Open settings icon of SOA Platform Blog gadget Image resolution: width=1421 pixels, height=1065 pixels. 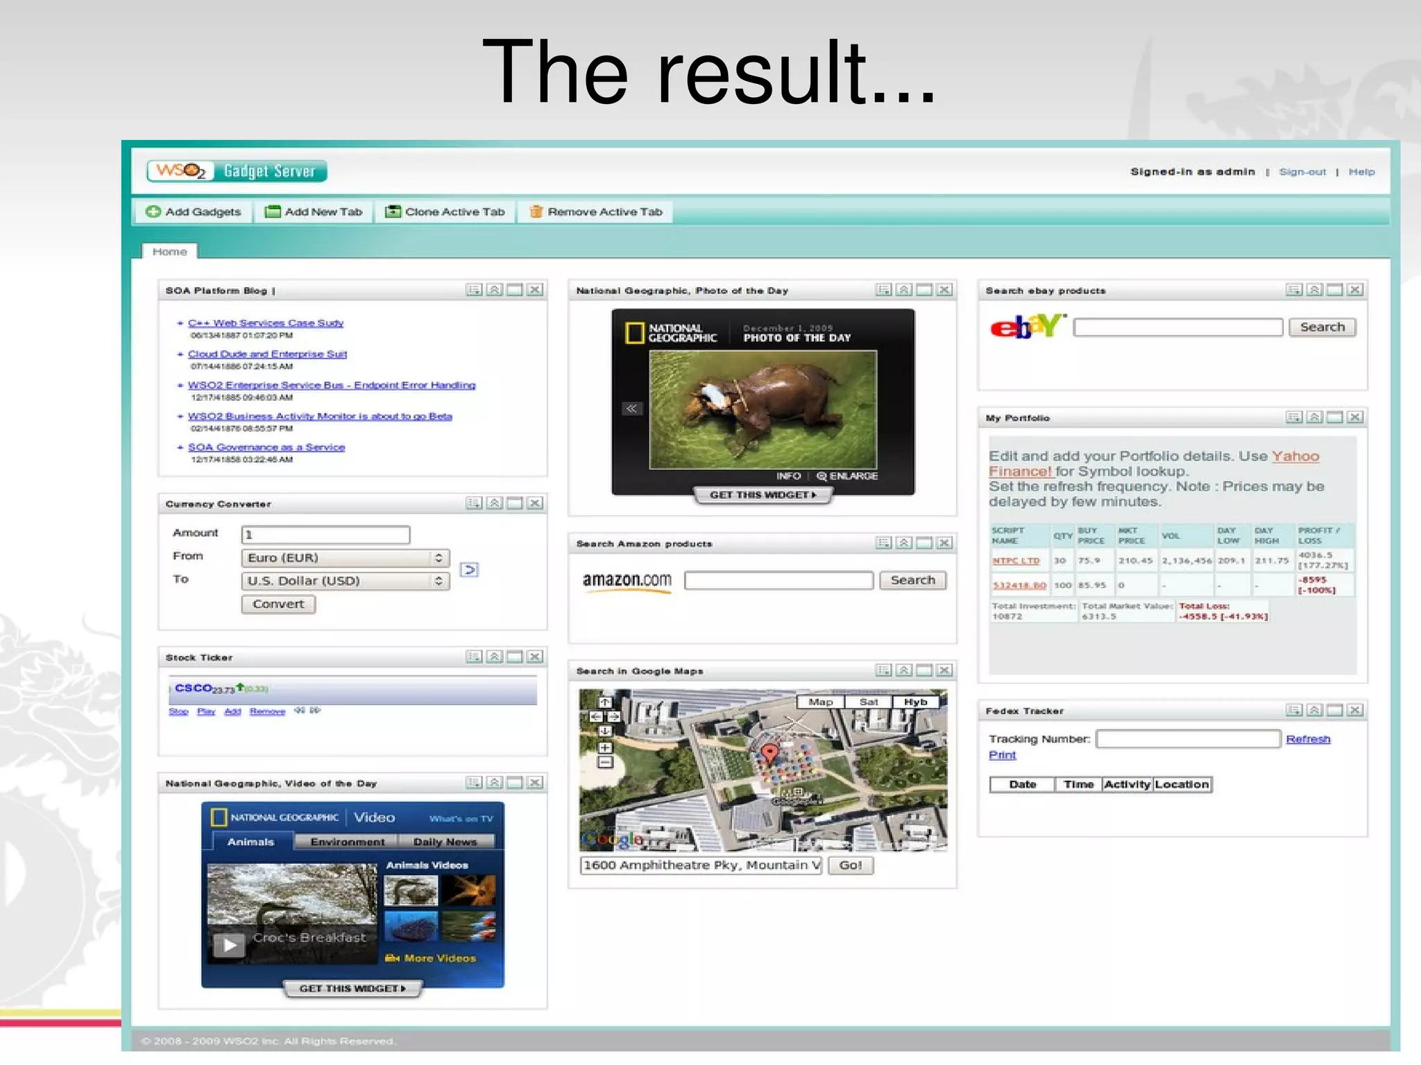coord(474,290)
